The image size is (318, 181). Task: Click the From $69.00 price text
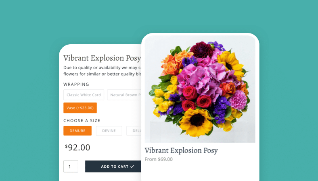click(159, 159)
